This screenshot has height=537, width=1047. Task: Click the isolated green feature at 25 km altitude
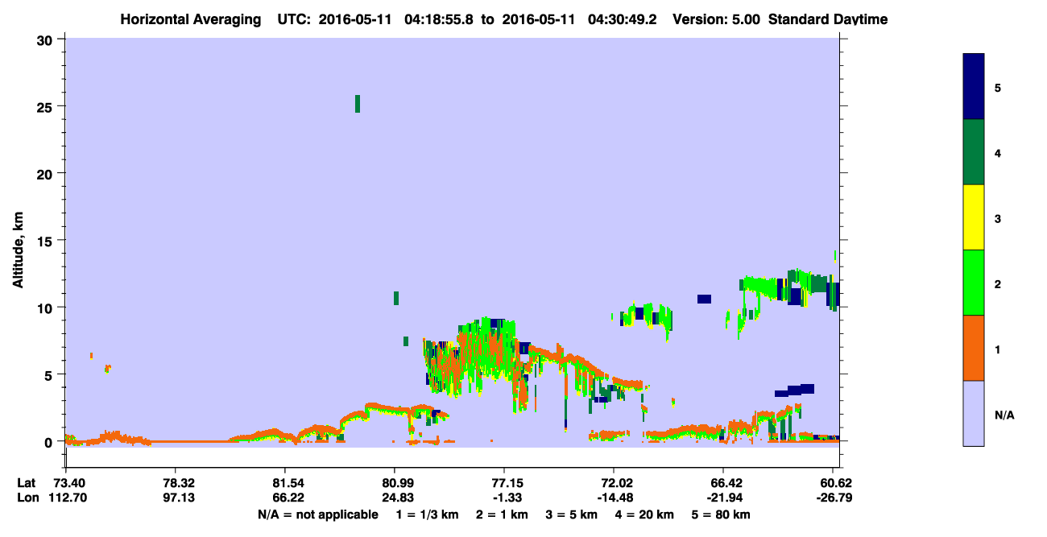point(358,104)
